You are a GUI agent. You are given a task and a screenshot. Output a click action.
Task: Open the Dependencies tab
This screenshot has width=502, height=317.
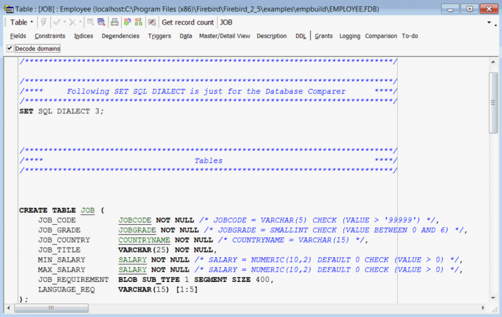pos(120,36)
